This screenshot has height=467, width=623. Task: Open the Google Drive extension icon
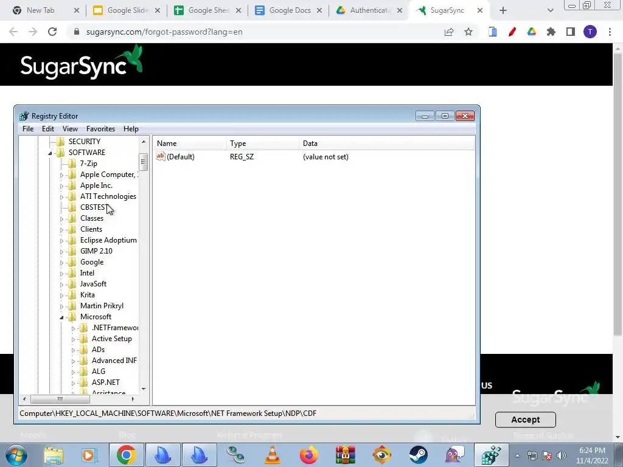532,32
